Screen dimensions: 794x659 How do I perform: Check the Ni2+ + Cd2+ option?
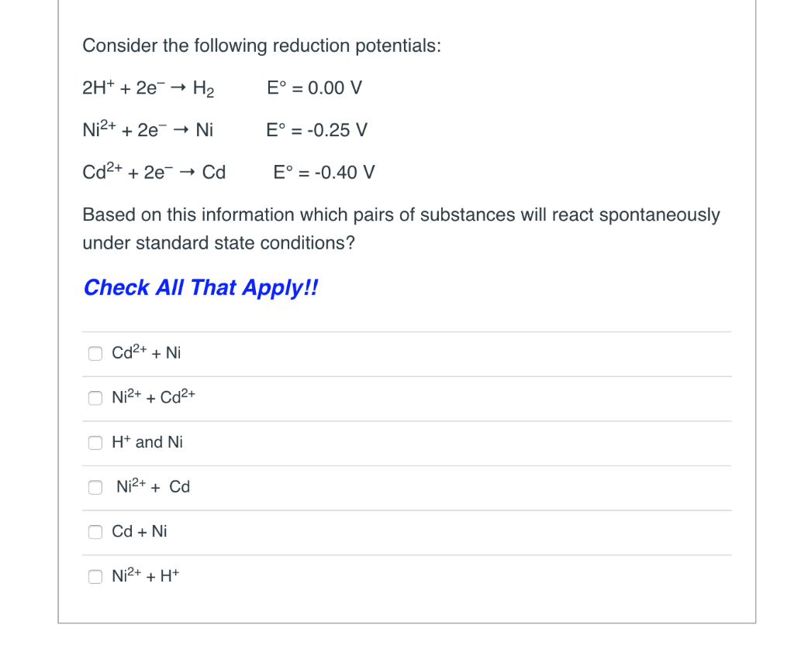pos(95,398)
